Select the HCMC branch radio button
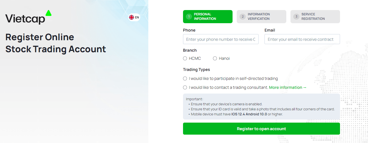368x143 pixels. [x=185, y=58]
